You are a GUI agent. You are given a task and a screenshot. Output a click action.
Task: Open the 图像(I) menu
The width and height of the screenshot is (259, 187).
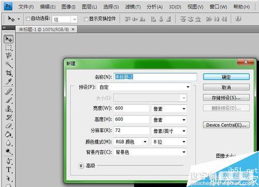point(68,7)
